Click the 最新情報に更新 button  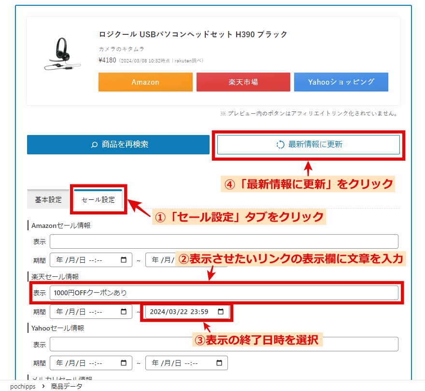pos(309,145)
